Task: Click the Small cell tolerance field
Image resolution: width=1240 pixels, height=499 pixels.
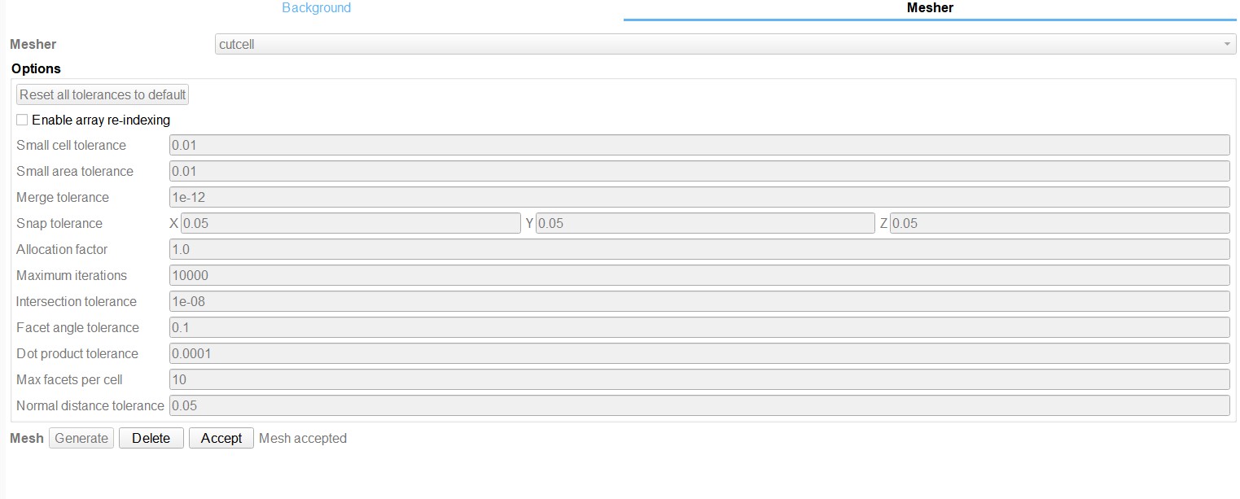Action: click(x=699, y=145)
